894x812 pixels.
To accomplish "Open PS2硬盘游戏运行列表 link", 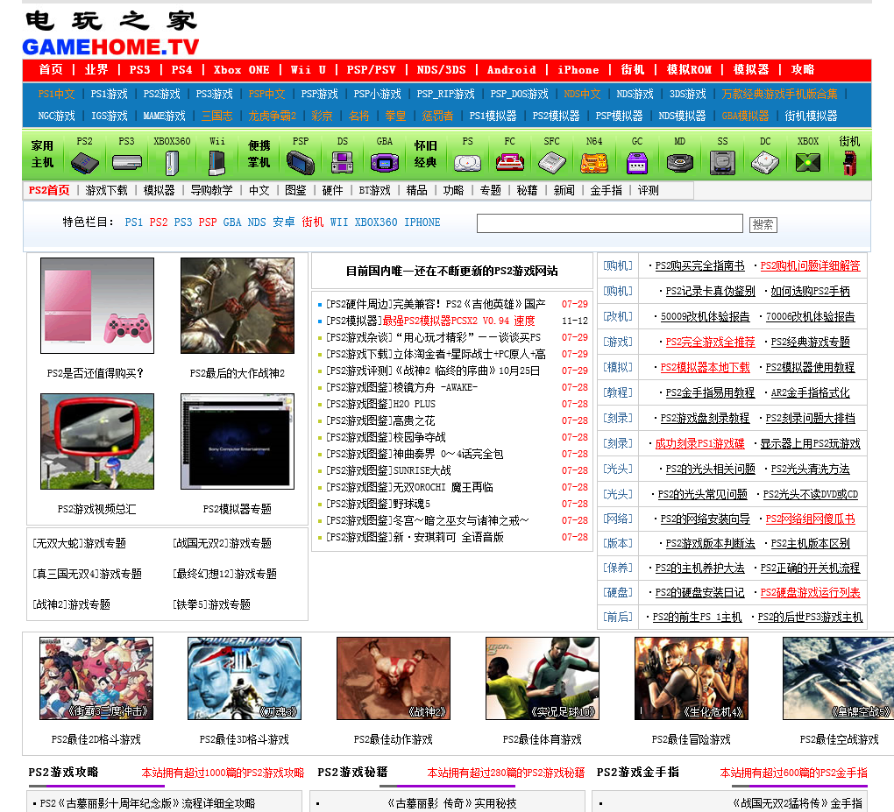I will [x=810, y=593].
